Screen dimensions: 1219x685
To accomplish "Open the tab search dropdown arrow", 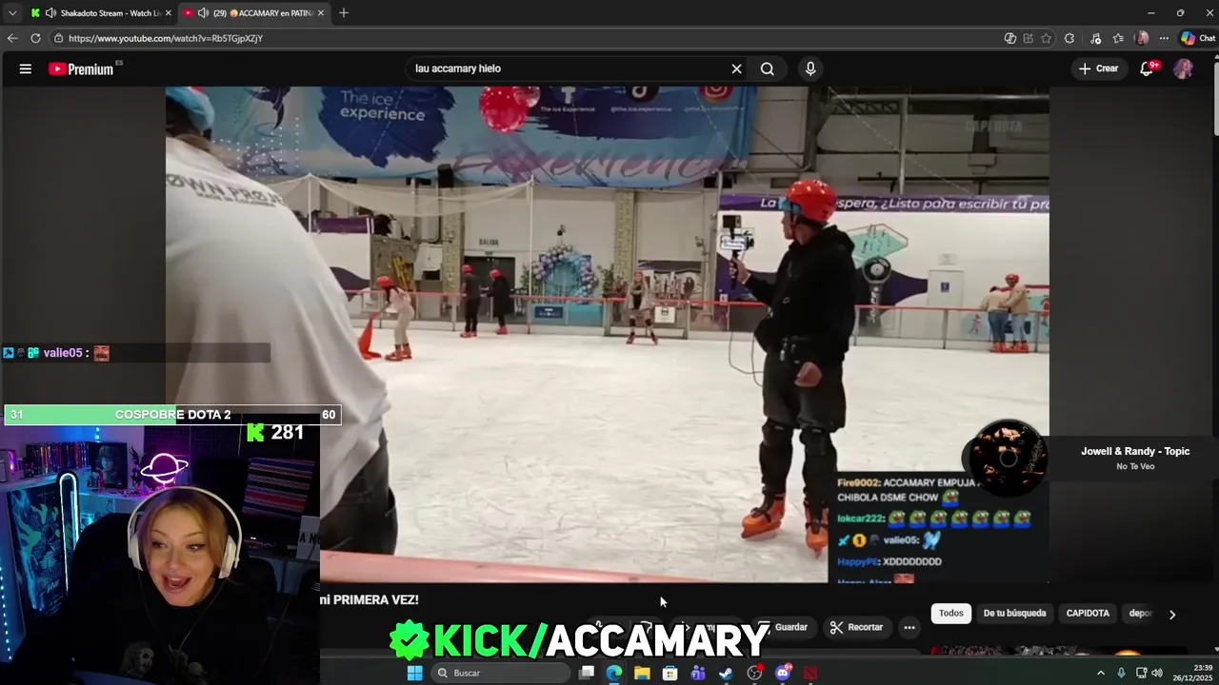I will (12, 12).
